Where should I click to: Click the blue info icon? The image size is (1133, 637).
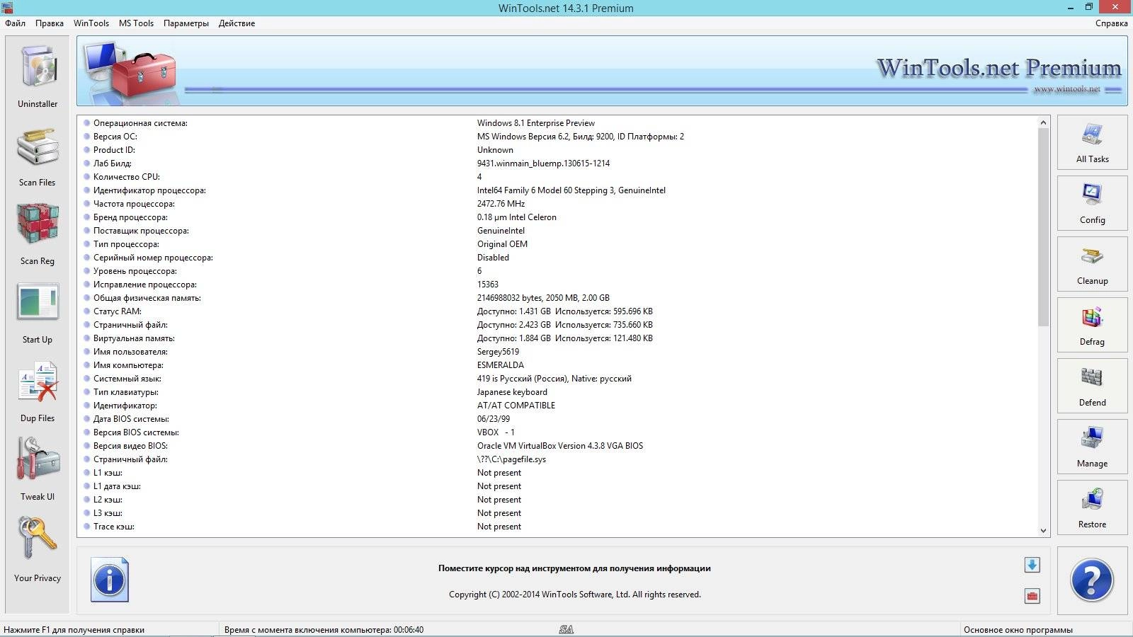110,580
